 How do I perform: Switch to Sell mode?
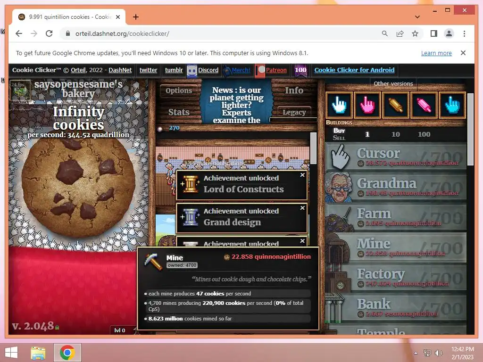339,138
